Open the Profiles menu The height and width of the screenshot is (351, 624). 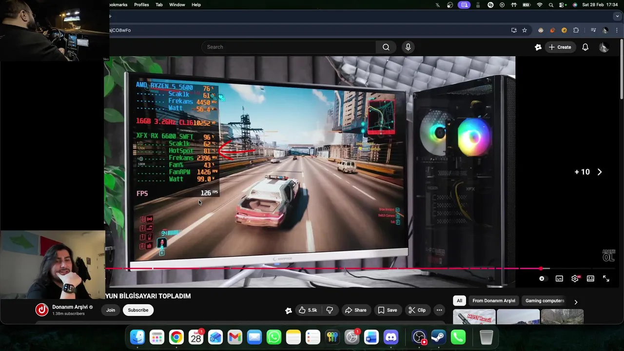click(x=141, y=5)
